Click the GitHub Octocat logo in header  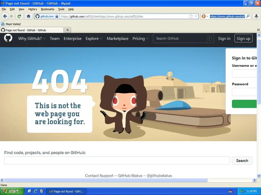(8, 38)
